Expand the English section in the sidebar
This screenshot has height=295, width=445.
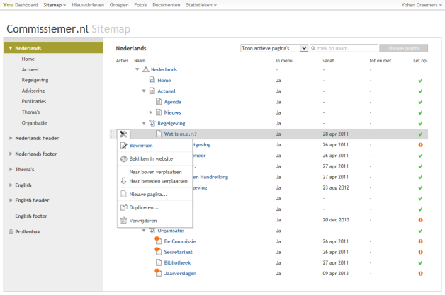[11, 185]
